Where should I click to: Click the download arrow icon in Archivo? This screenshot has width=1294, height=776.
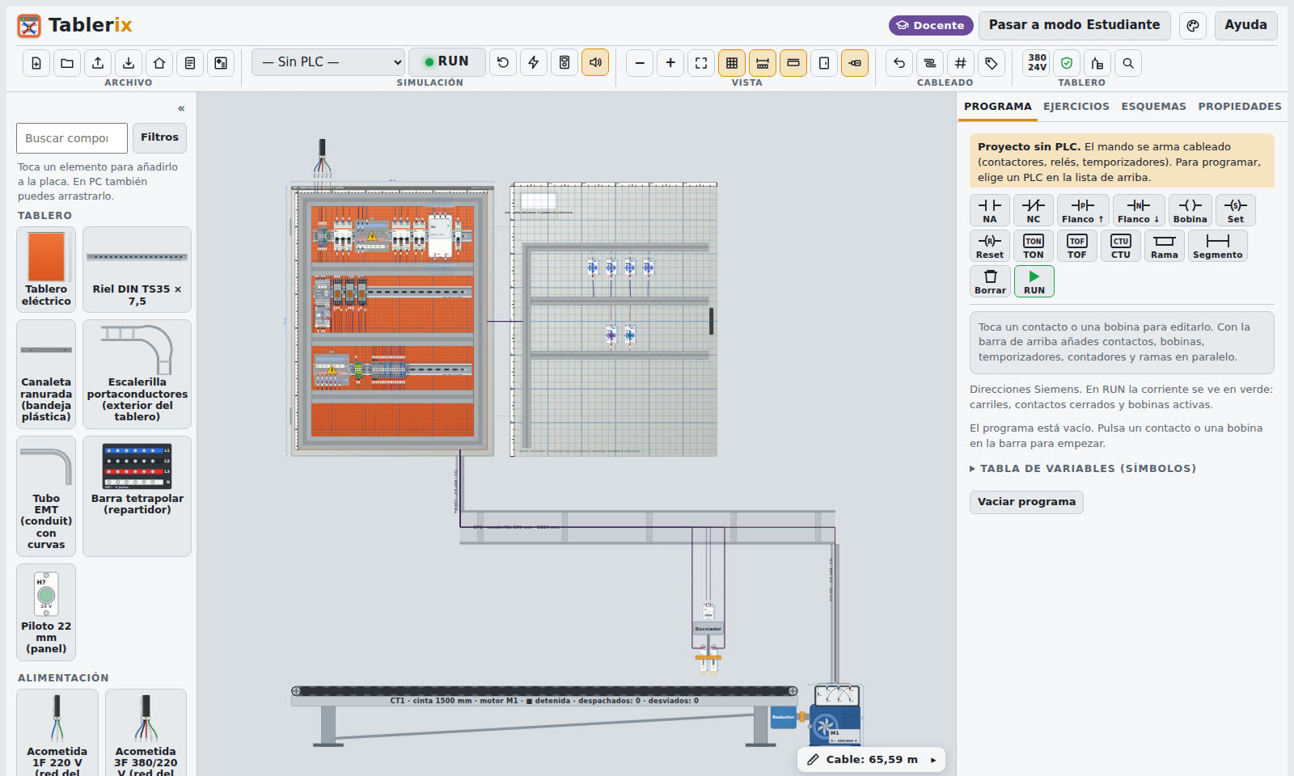(x=129, y=63)
